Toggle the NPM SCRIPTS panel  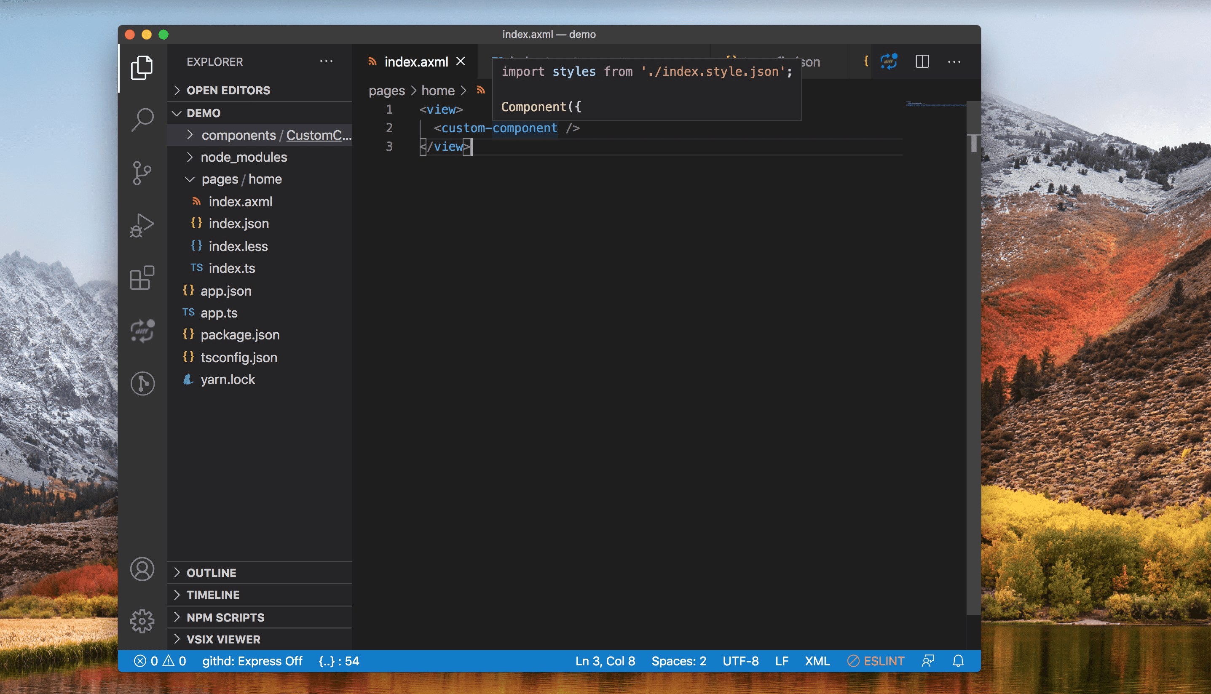(225, 617)
